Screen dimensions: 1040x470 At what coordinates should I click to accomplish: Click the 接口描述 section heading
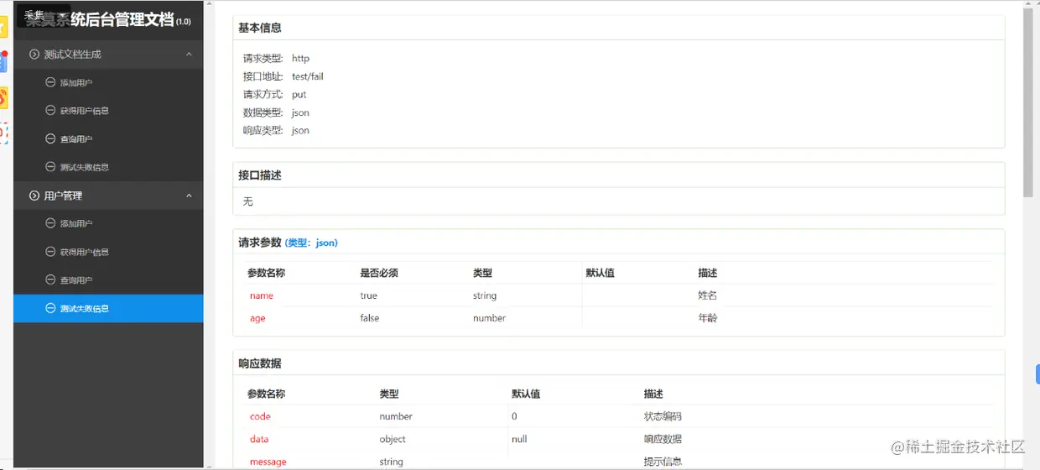tap(260, 175)
